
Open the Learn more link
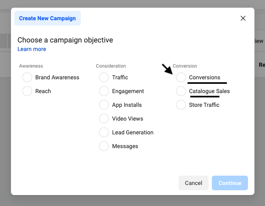point(32,49)
